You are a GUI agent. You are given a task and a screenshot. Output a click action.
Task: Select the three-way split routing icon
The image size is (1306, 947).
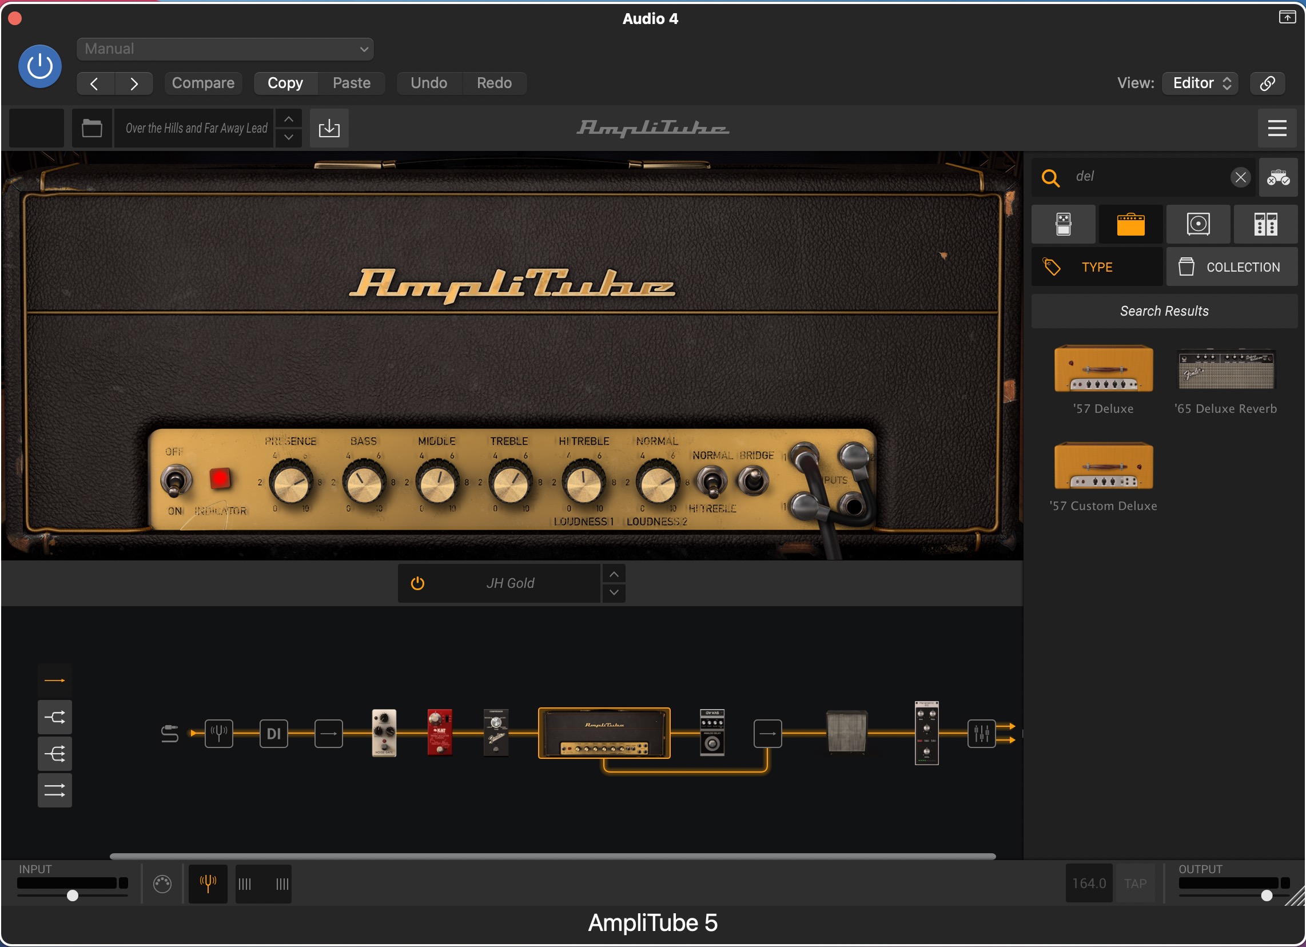click(x=55, y=754)
